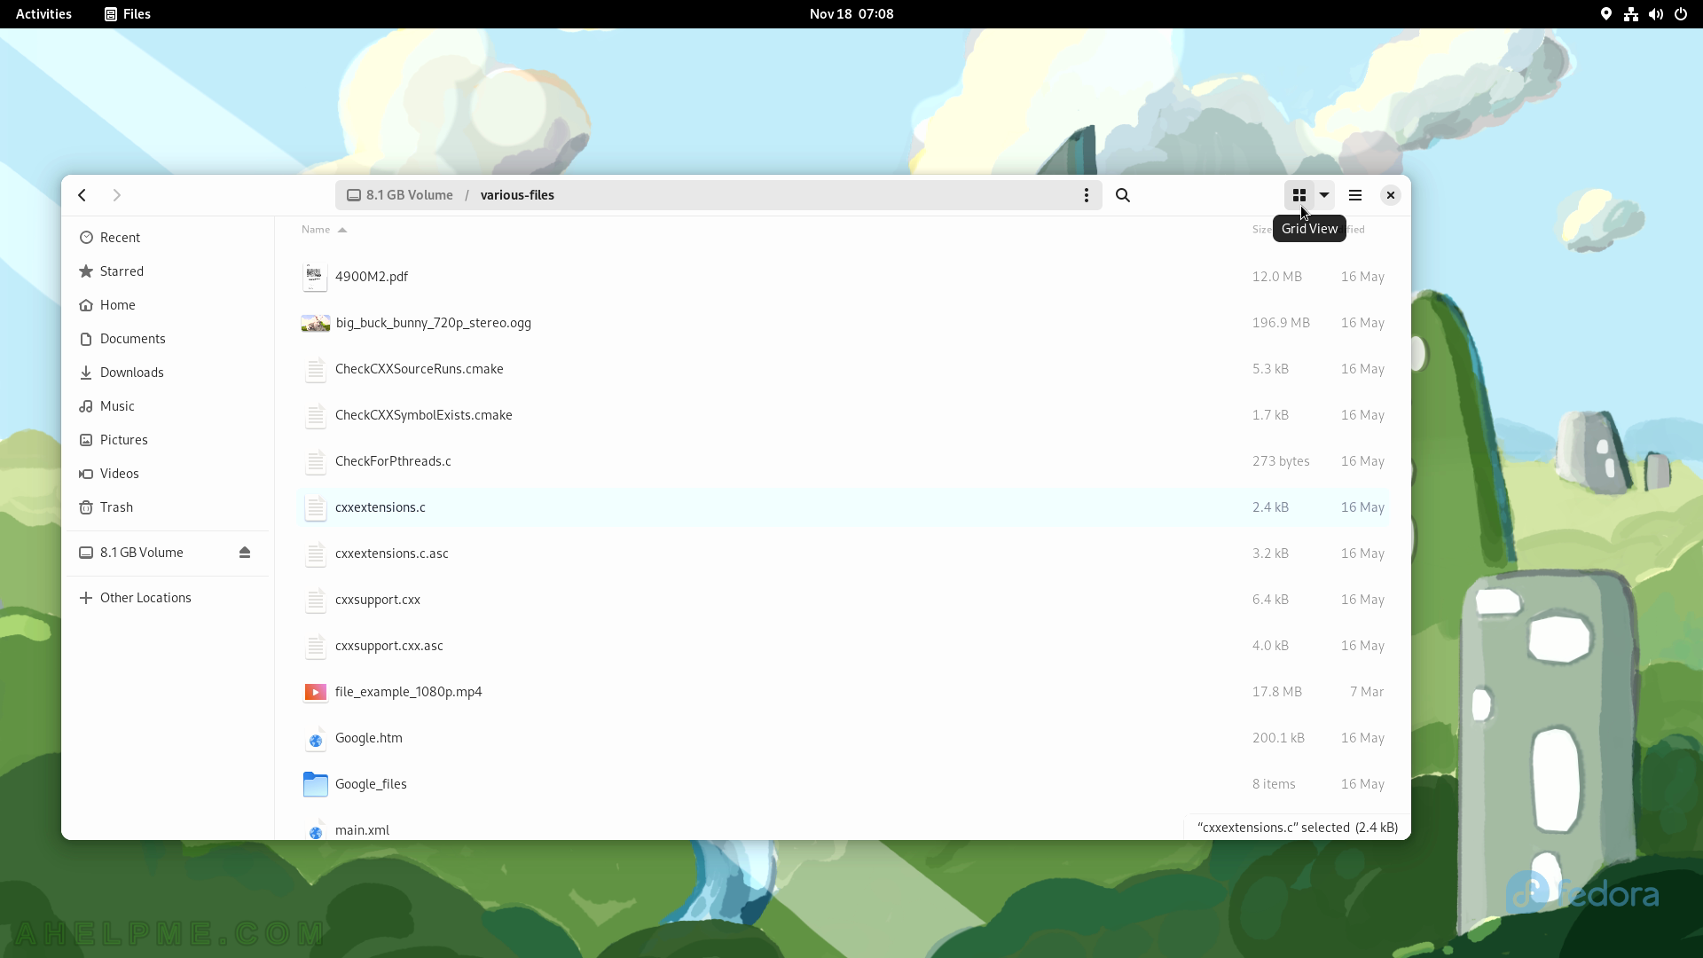1703x958 pixels.
Task: Select Google.htm web icon
Action: 315,738
